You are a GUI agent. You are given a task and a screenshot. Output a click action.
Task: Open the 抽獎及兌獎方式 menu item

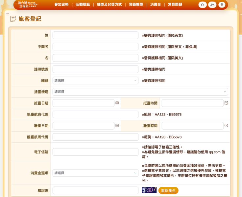(109, 5)
